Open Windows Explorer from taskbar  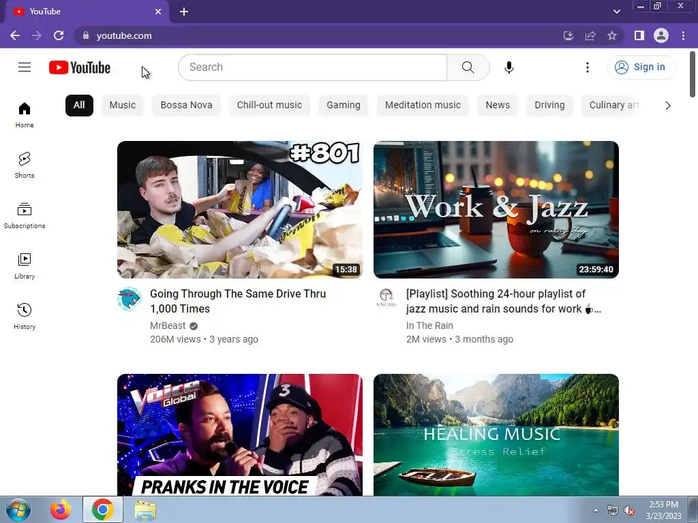(145, 510)
